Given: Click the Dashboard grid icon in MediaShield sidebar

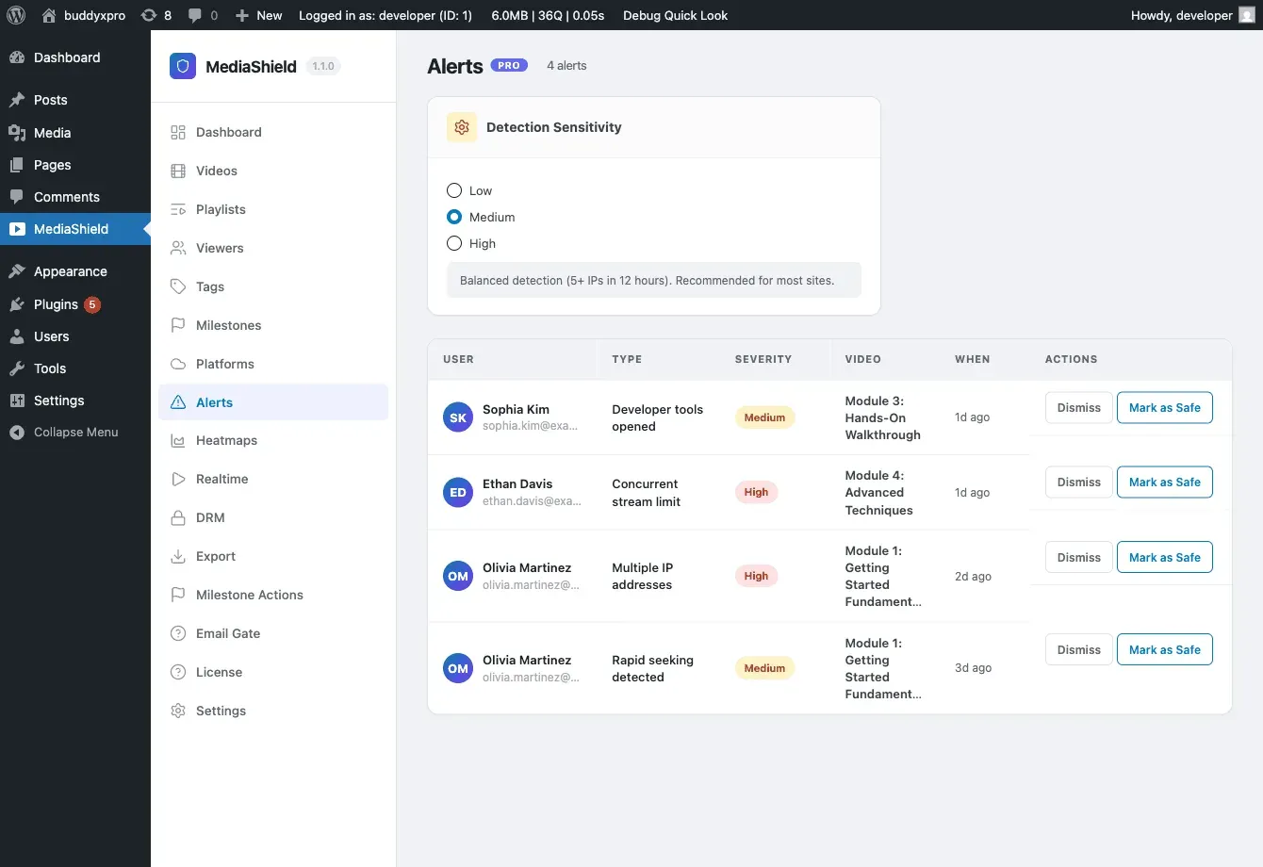Looking at the screenshot, I should pyautogui.click(x=178, y=132).
